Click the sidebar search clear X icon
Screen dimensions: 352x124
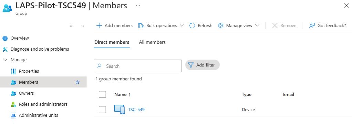pos(71,26)
